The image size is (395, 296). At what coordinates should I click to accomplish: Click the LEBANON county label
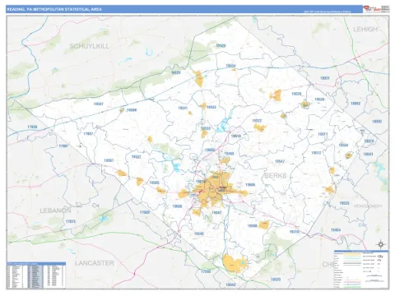click(55, 210)
